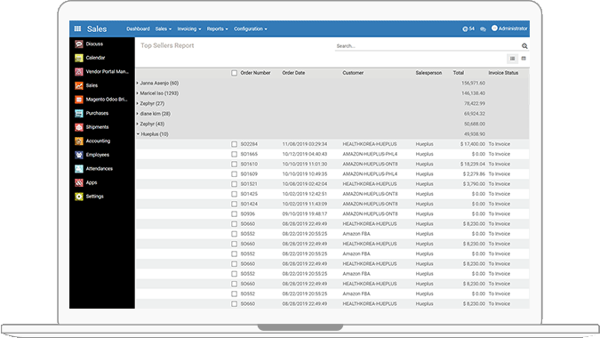
Task: Open the Employees app icon
Action: 79,155
